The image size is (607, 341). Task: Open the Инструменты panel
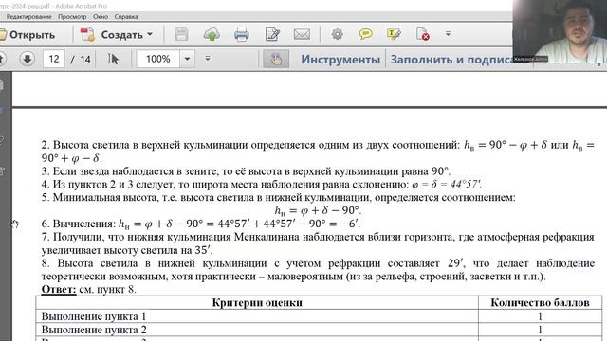tap(340, 60)
